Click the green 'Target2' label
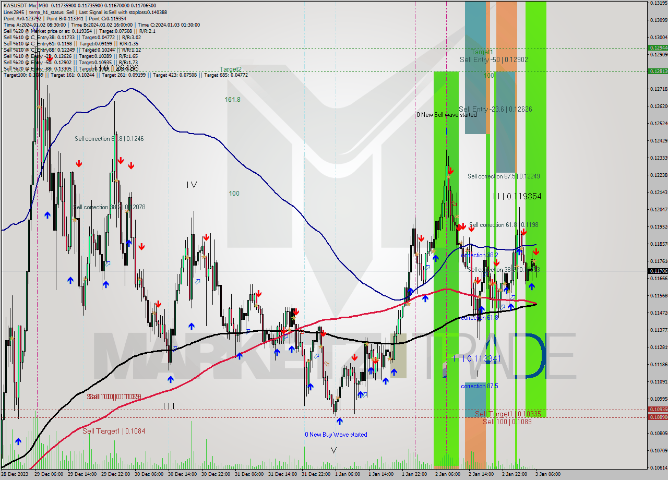This screenshot has width=668, height=480. [230, 69]
